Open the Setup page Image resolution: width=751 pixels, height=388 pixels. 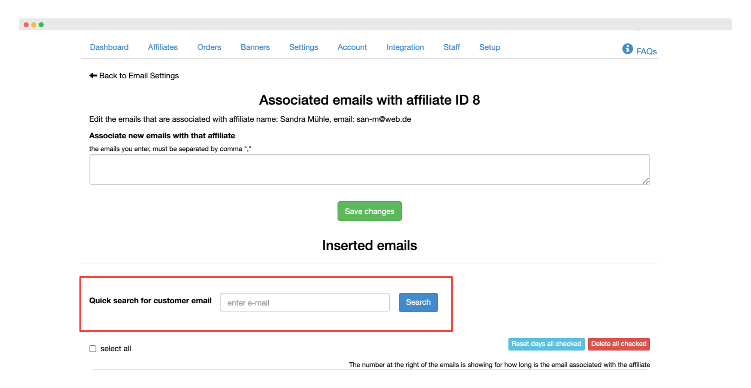click(490, 47)
